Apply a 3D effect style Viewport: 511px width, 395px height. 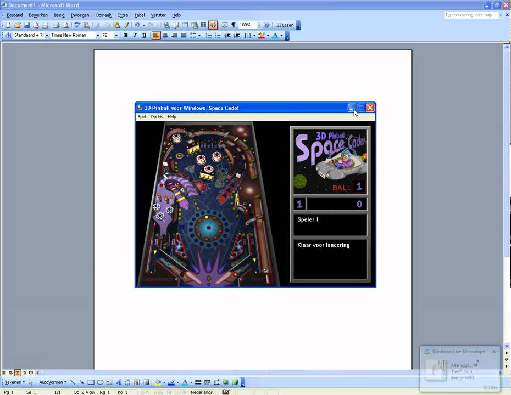tap(235, 382)
